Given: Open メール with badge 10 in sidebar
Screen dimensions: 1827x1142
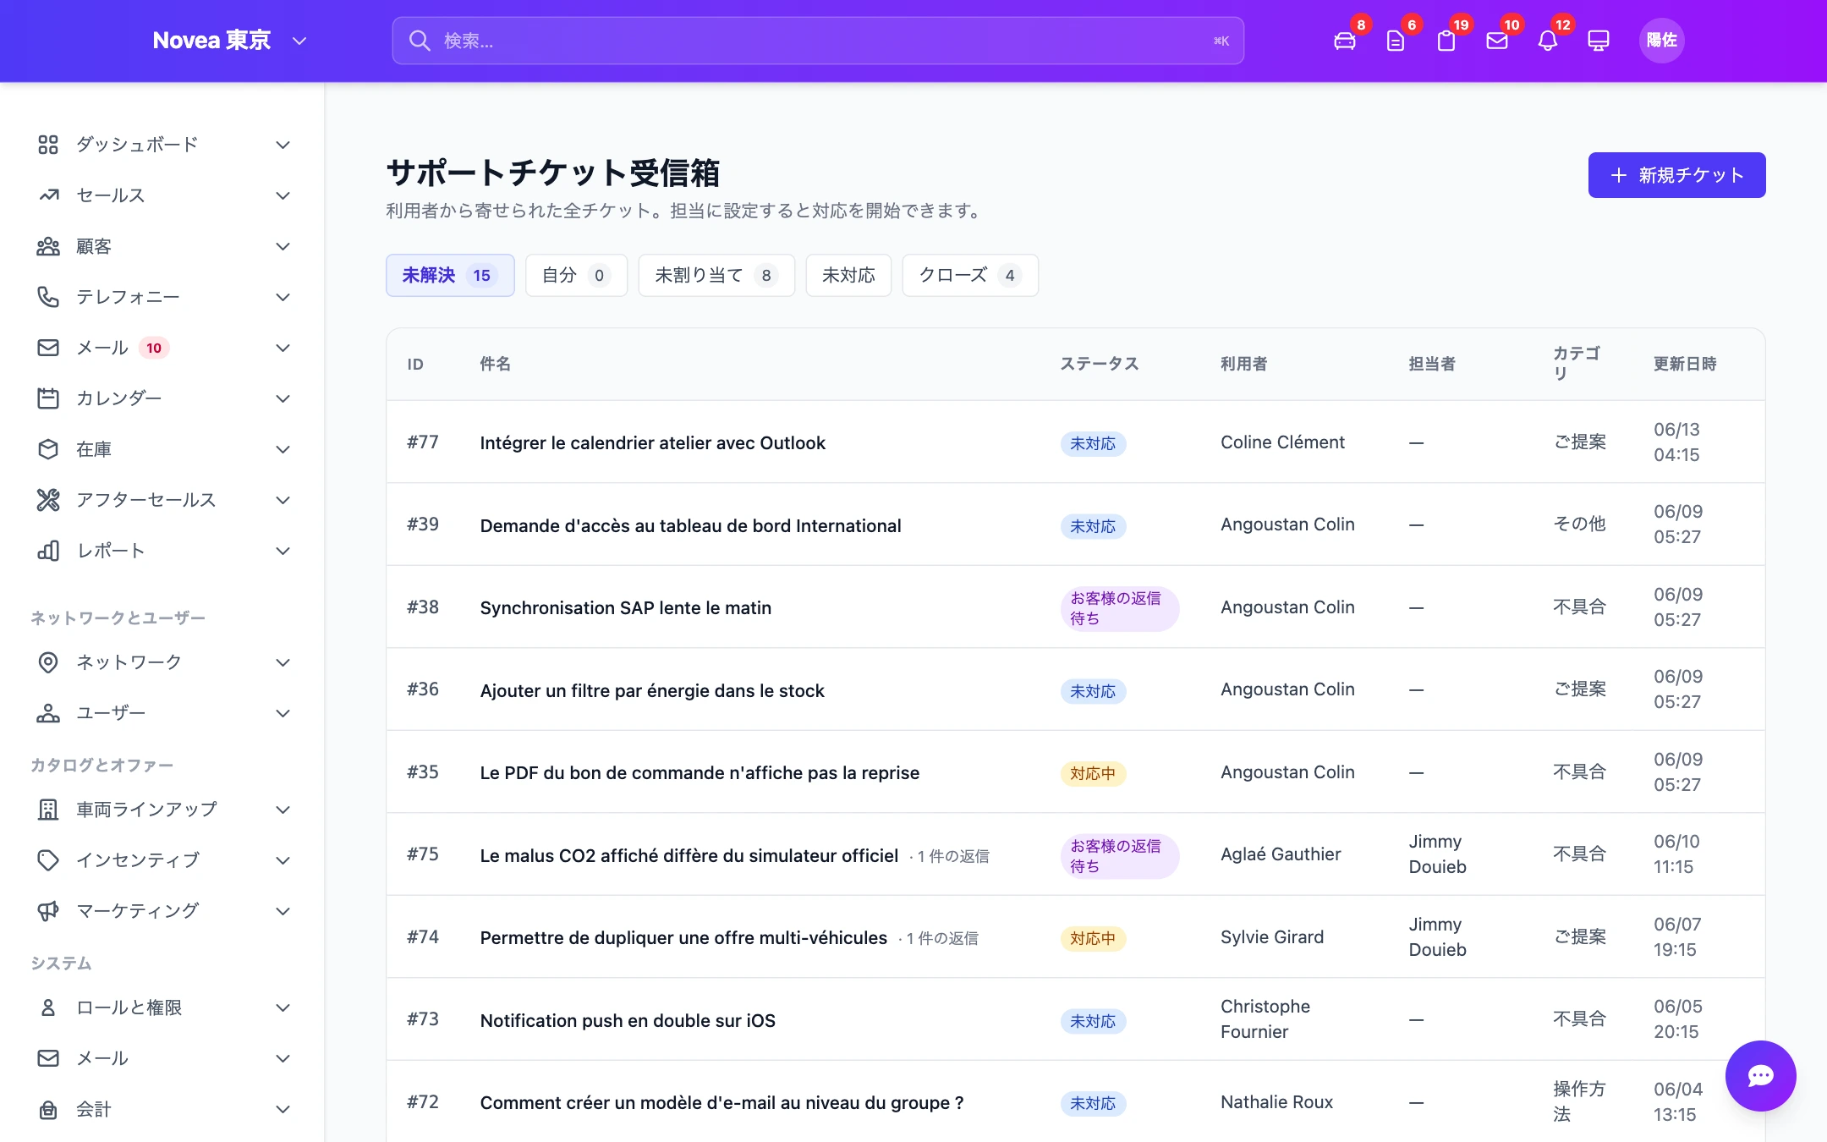Looking at the screenshot, I should pos(162,348).
